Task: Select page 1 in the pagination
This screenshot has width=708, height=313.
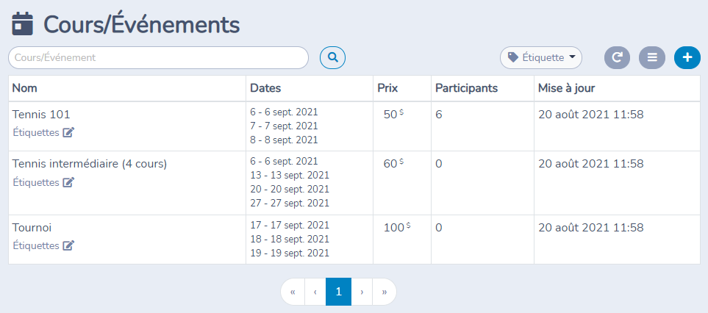Action: coord(339,292)
